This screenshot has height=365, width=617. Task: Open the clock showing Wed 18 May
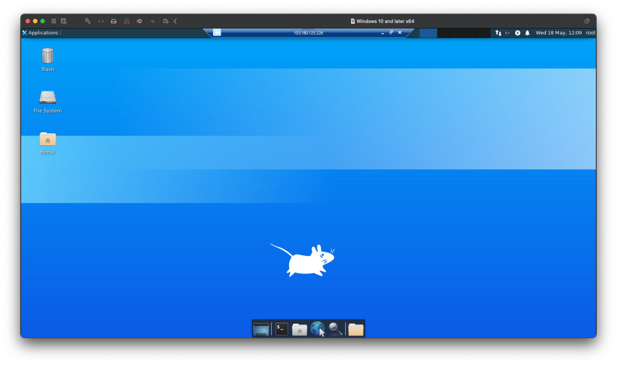click(558, 33)
